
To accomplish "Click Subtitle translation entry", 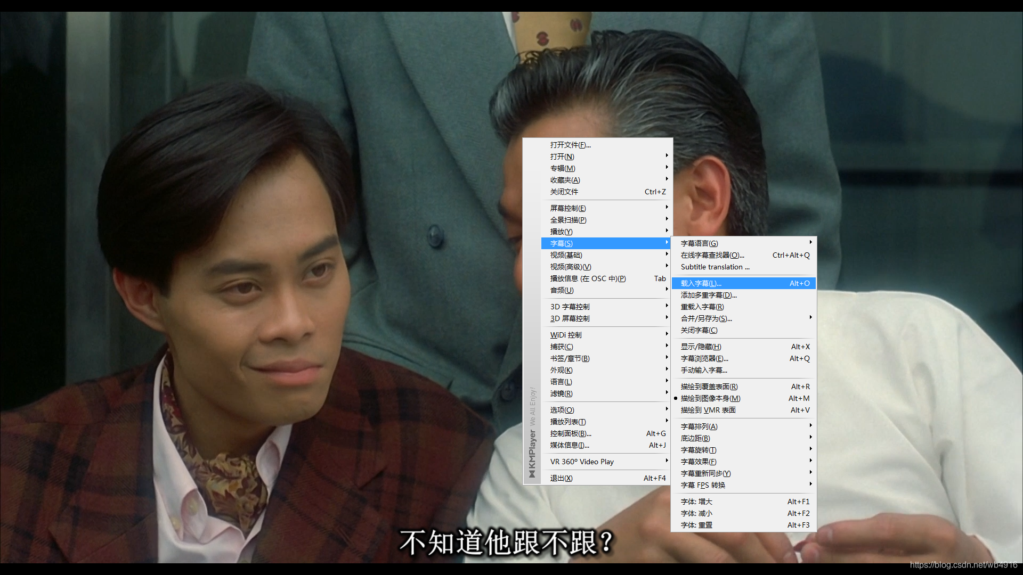I will point(715,267).
